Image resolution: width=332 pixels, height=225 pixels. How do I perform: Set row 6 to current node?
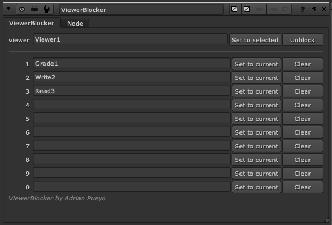256,132
